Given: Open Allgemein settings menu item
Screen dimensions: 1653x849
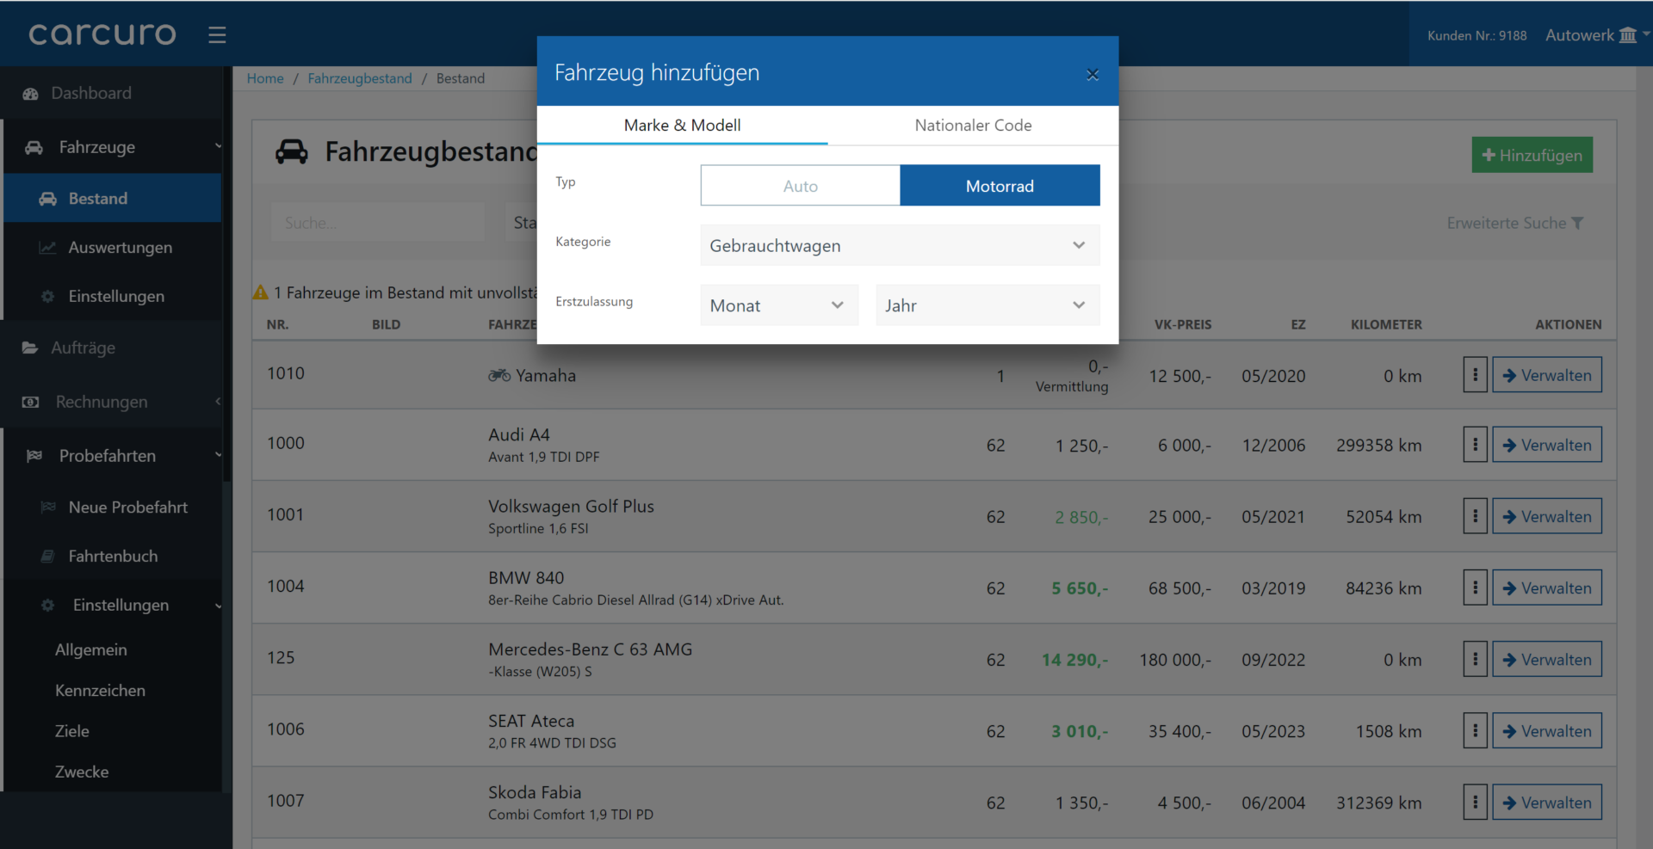Looking at the screenshot, I should point(91,650).
